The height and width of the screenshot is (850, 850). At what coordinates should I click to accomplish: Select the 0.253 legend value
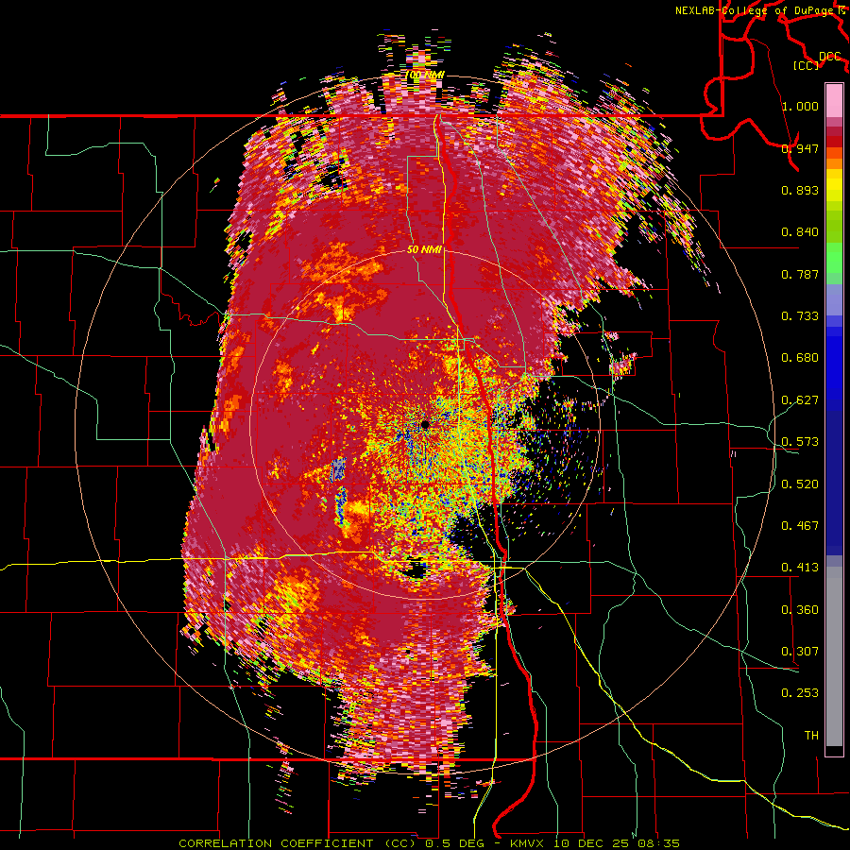click(800, 693)
